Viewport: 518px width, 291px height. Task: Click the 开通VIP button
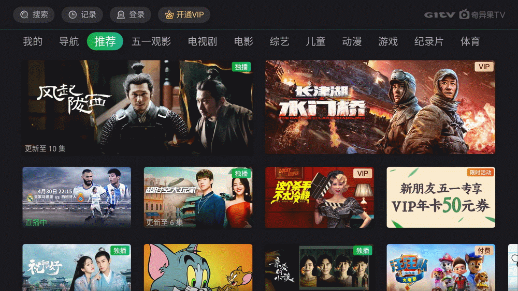184,15
